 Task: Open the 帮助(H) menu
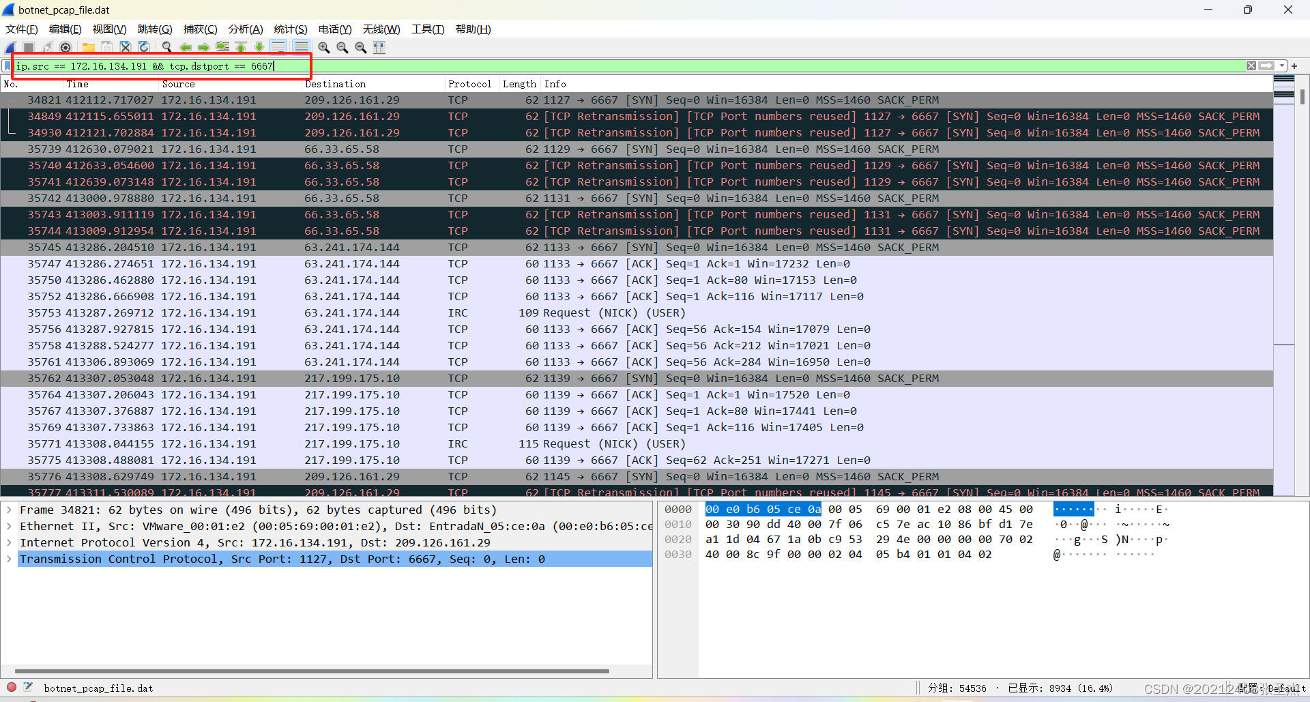474,29
